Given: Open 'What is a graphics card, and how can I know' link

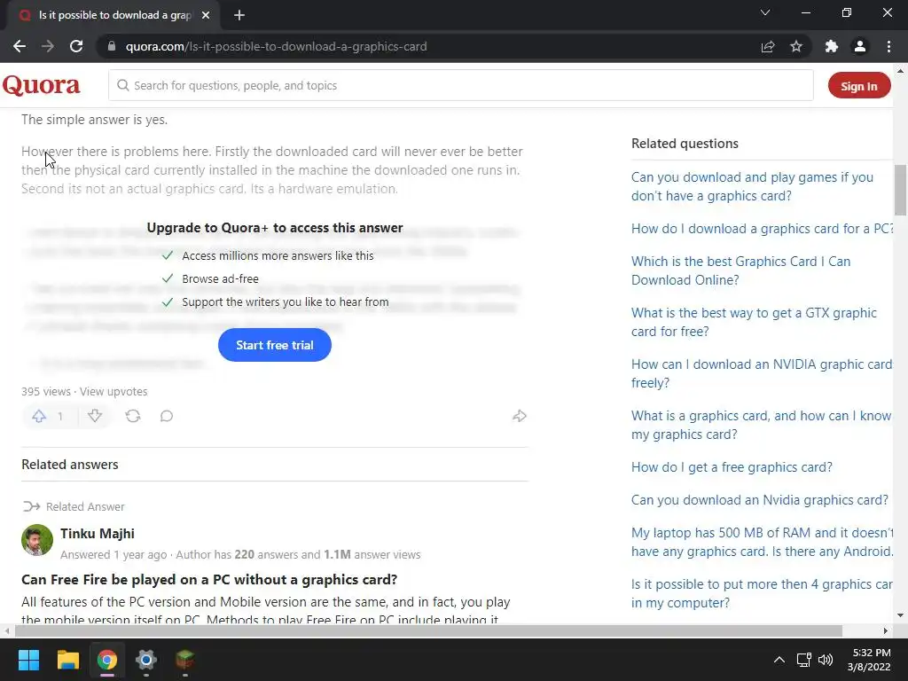Looking at the screenshot, I should (x=761, y=425).
